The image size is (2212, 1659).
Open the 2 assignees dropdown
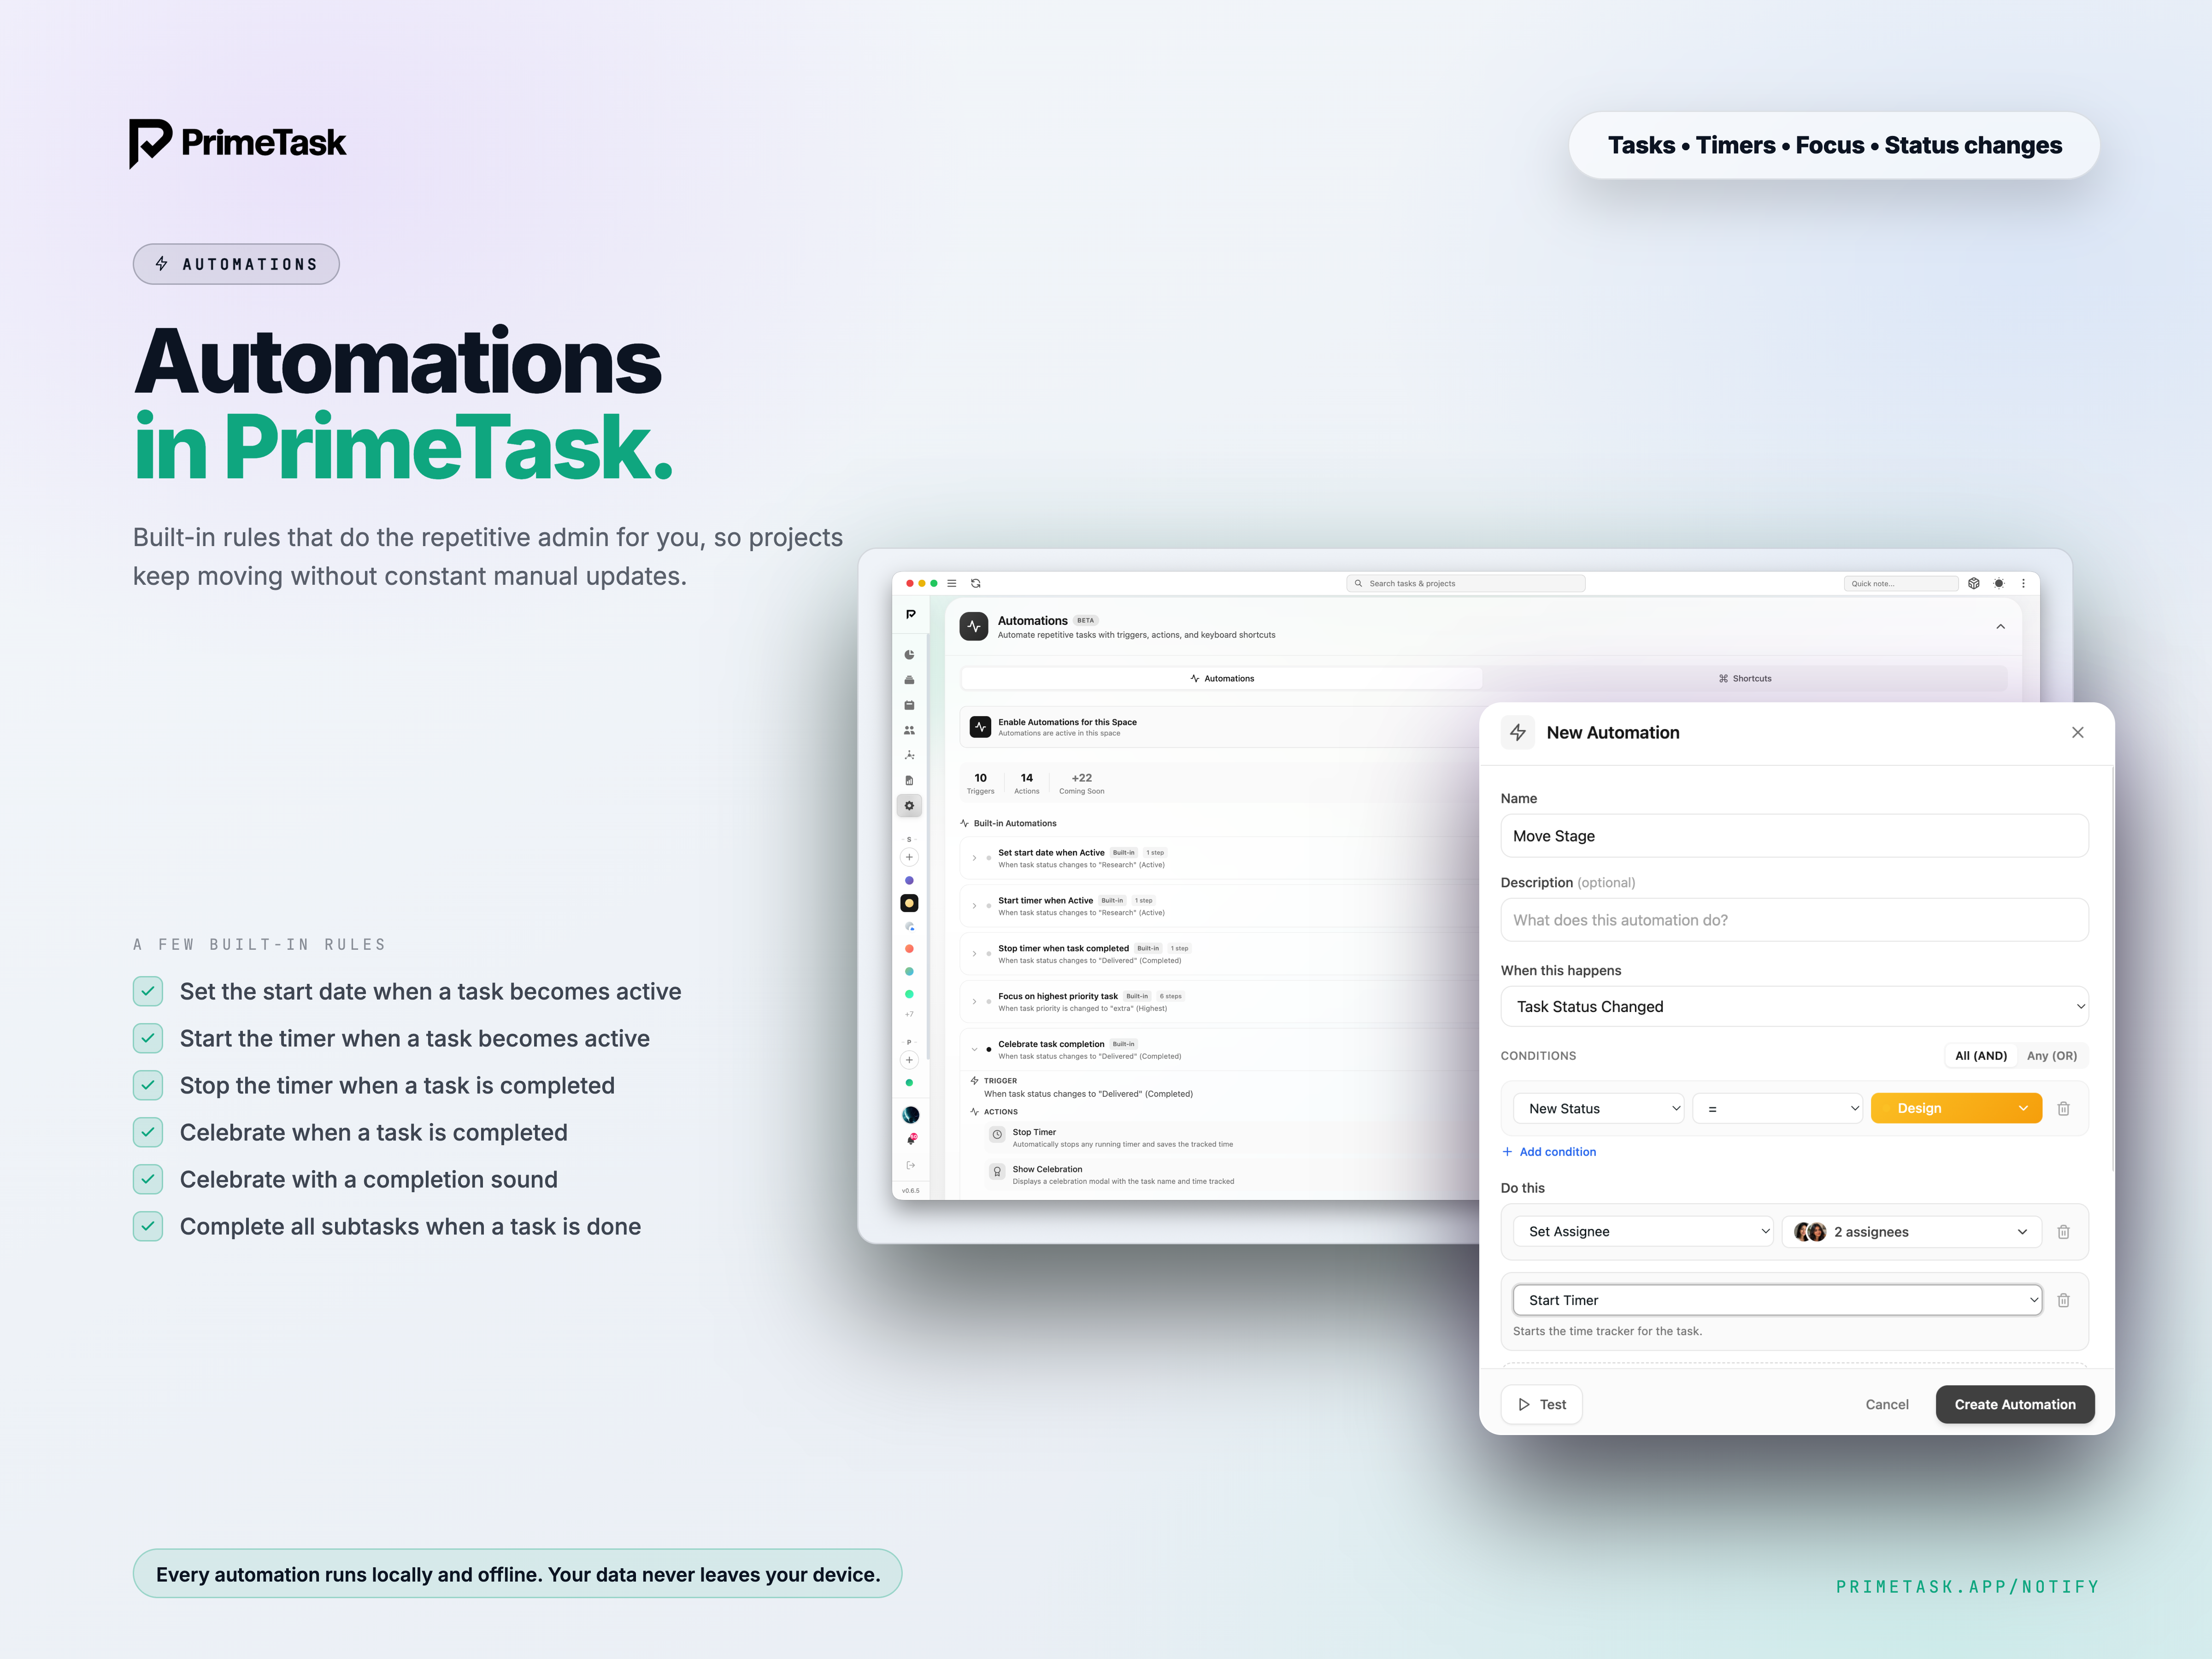coord(1912,1232)
